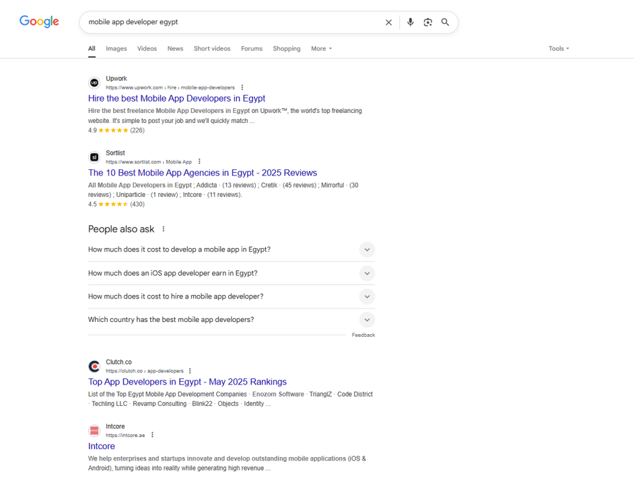The height and width of the screenshot is (484, 634).
Task: Open more options for Upwork result
Action: click(242, 87)
